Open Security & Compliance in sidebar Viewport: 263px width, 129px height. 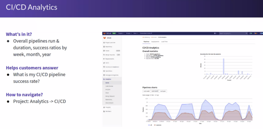tap(112, 67)
